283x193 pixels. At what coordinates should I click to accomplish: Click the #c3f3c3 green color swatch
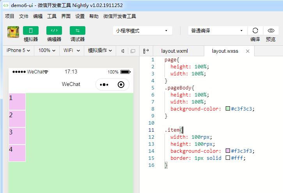click(228, 109)
